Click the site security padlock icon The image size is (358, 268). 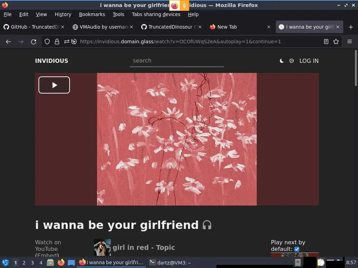57,42
